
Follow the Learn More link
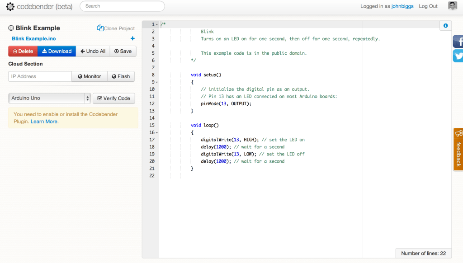point(44,122)
